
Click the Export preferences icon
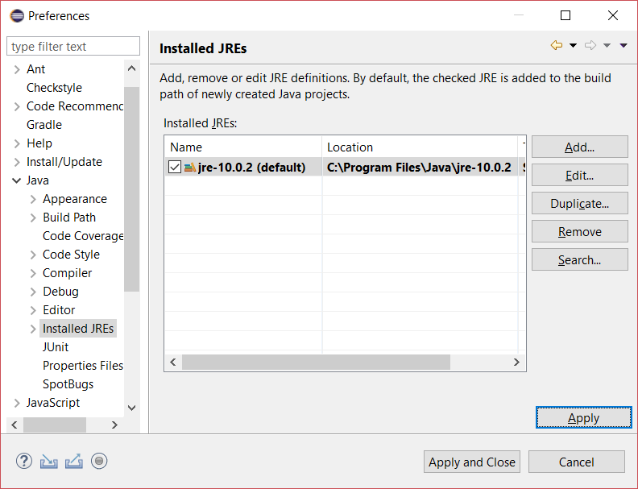click(74, 462)
